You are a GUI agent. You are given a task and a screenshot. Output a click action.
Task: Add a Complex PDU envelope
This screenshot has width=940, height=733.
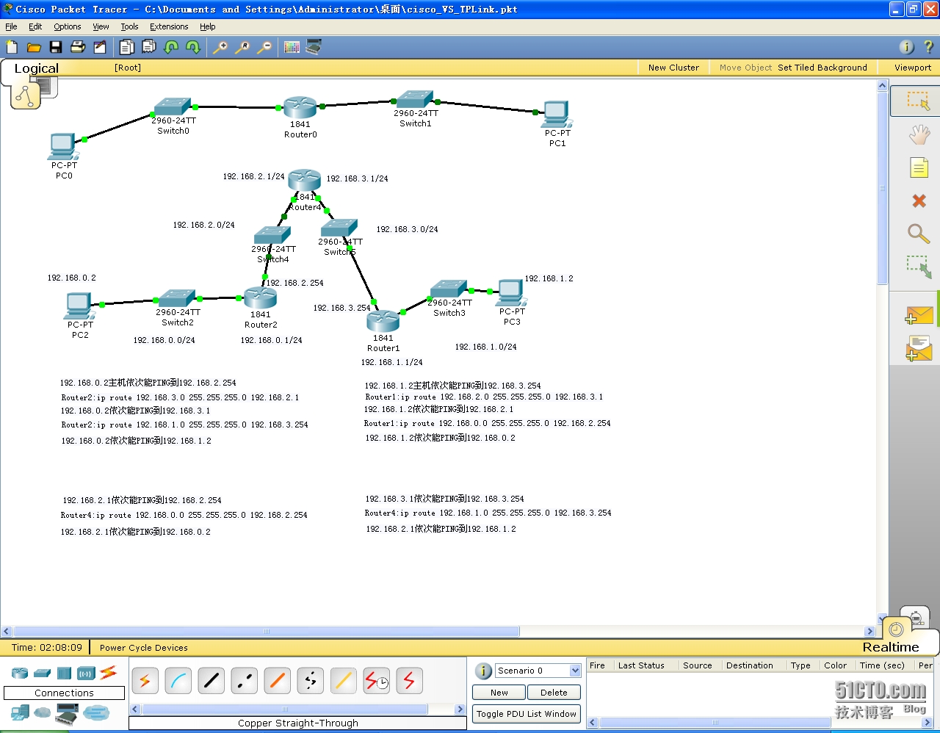pos(919,348)
